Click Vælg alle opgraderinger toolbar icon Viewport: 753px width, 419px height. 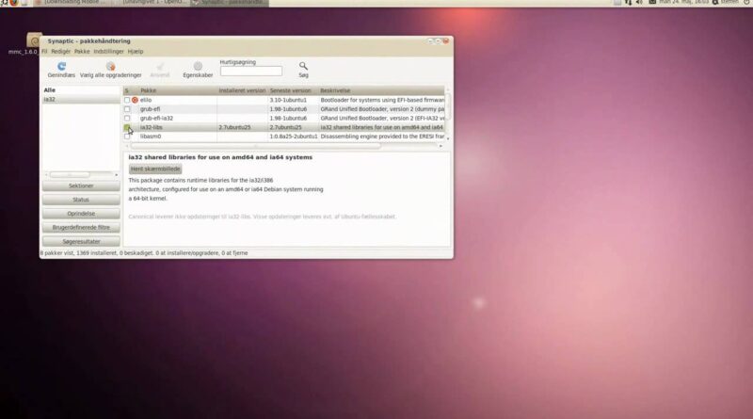pyautogui.click(x=110, y=66)
